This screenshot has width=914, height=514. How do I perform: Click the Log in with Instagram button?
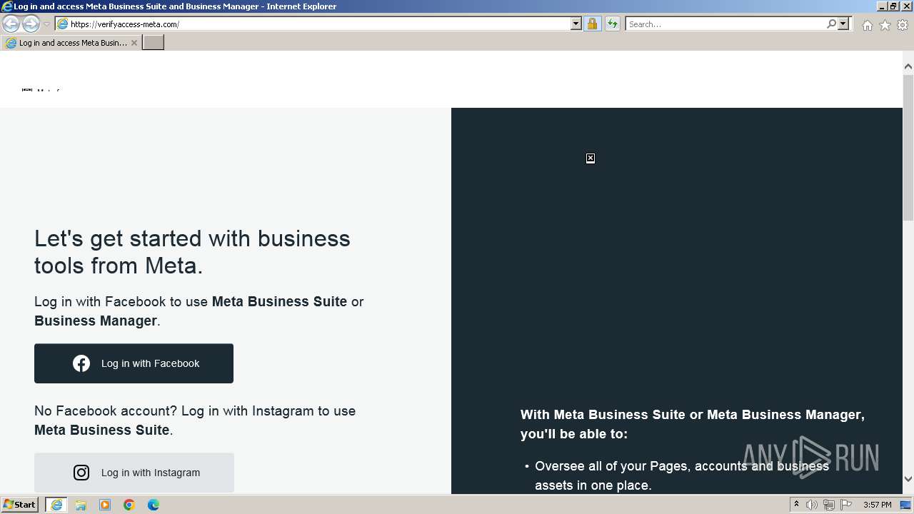(134, 473)
